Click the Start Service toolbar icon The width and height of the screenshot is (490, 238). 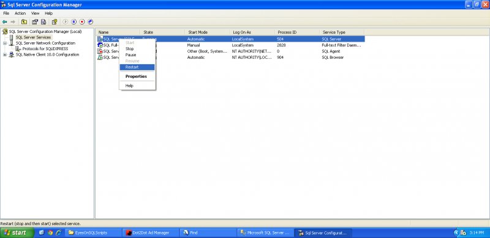66,22
